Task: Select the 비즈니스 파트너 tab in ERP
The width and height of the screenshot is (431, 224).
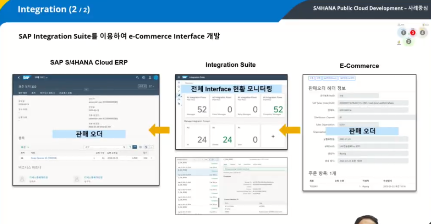Action: 47,93
